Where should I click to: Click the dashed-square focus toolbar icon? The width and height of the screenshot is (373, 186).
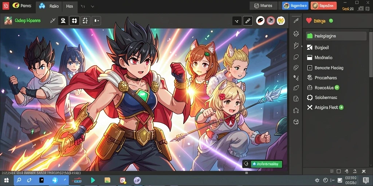click(85, 21)
